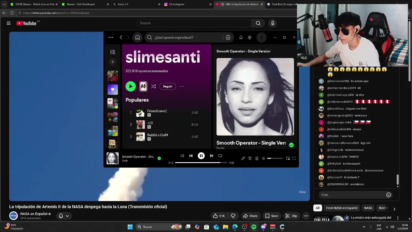
Task: Save the video to playlist
Action: point(271,216)
